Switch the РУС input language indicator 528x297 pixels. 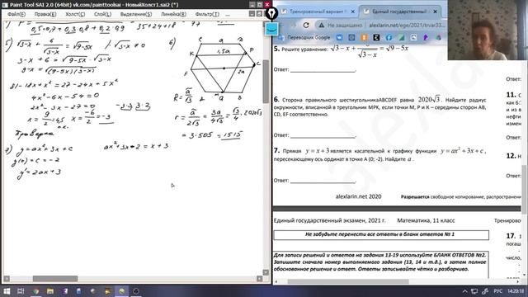pos(498,291)
